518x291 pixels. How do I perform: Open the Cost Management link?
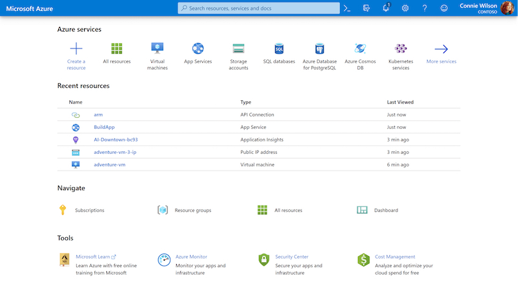395,257
